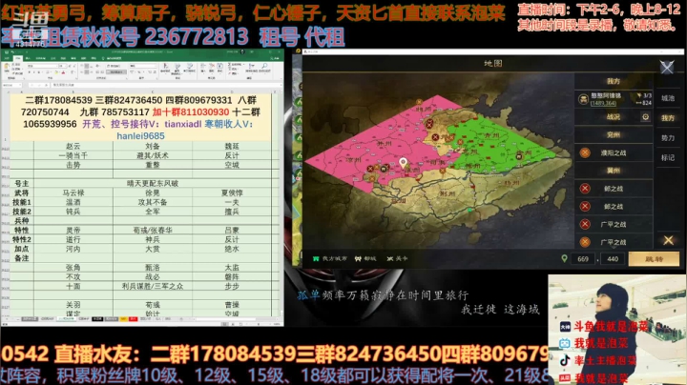This screenshot has width=687, height=385.
Task: Select the Excel 数据 ribbon tab
Action: tap(63, 58)
